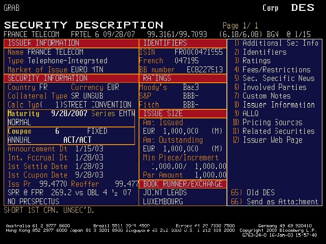The width and height of the screenshot is (326, 244).
Task: Click the Page 1/1 indicator
Action: [x=240, y=25]
